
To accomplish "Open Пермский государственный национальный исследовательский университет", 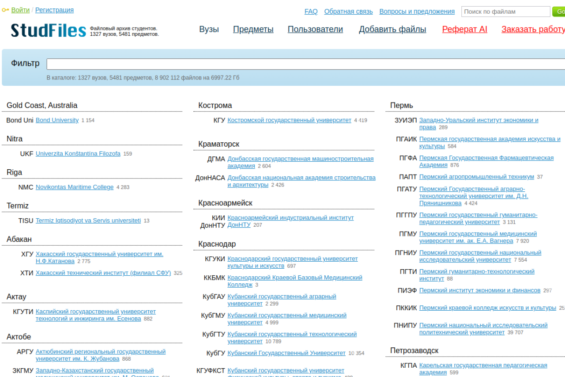I will [480, 256].
